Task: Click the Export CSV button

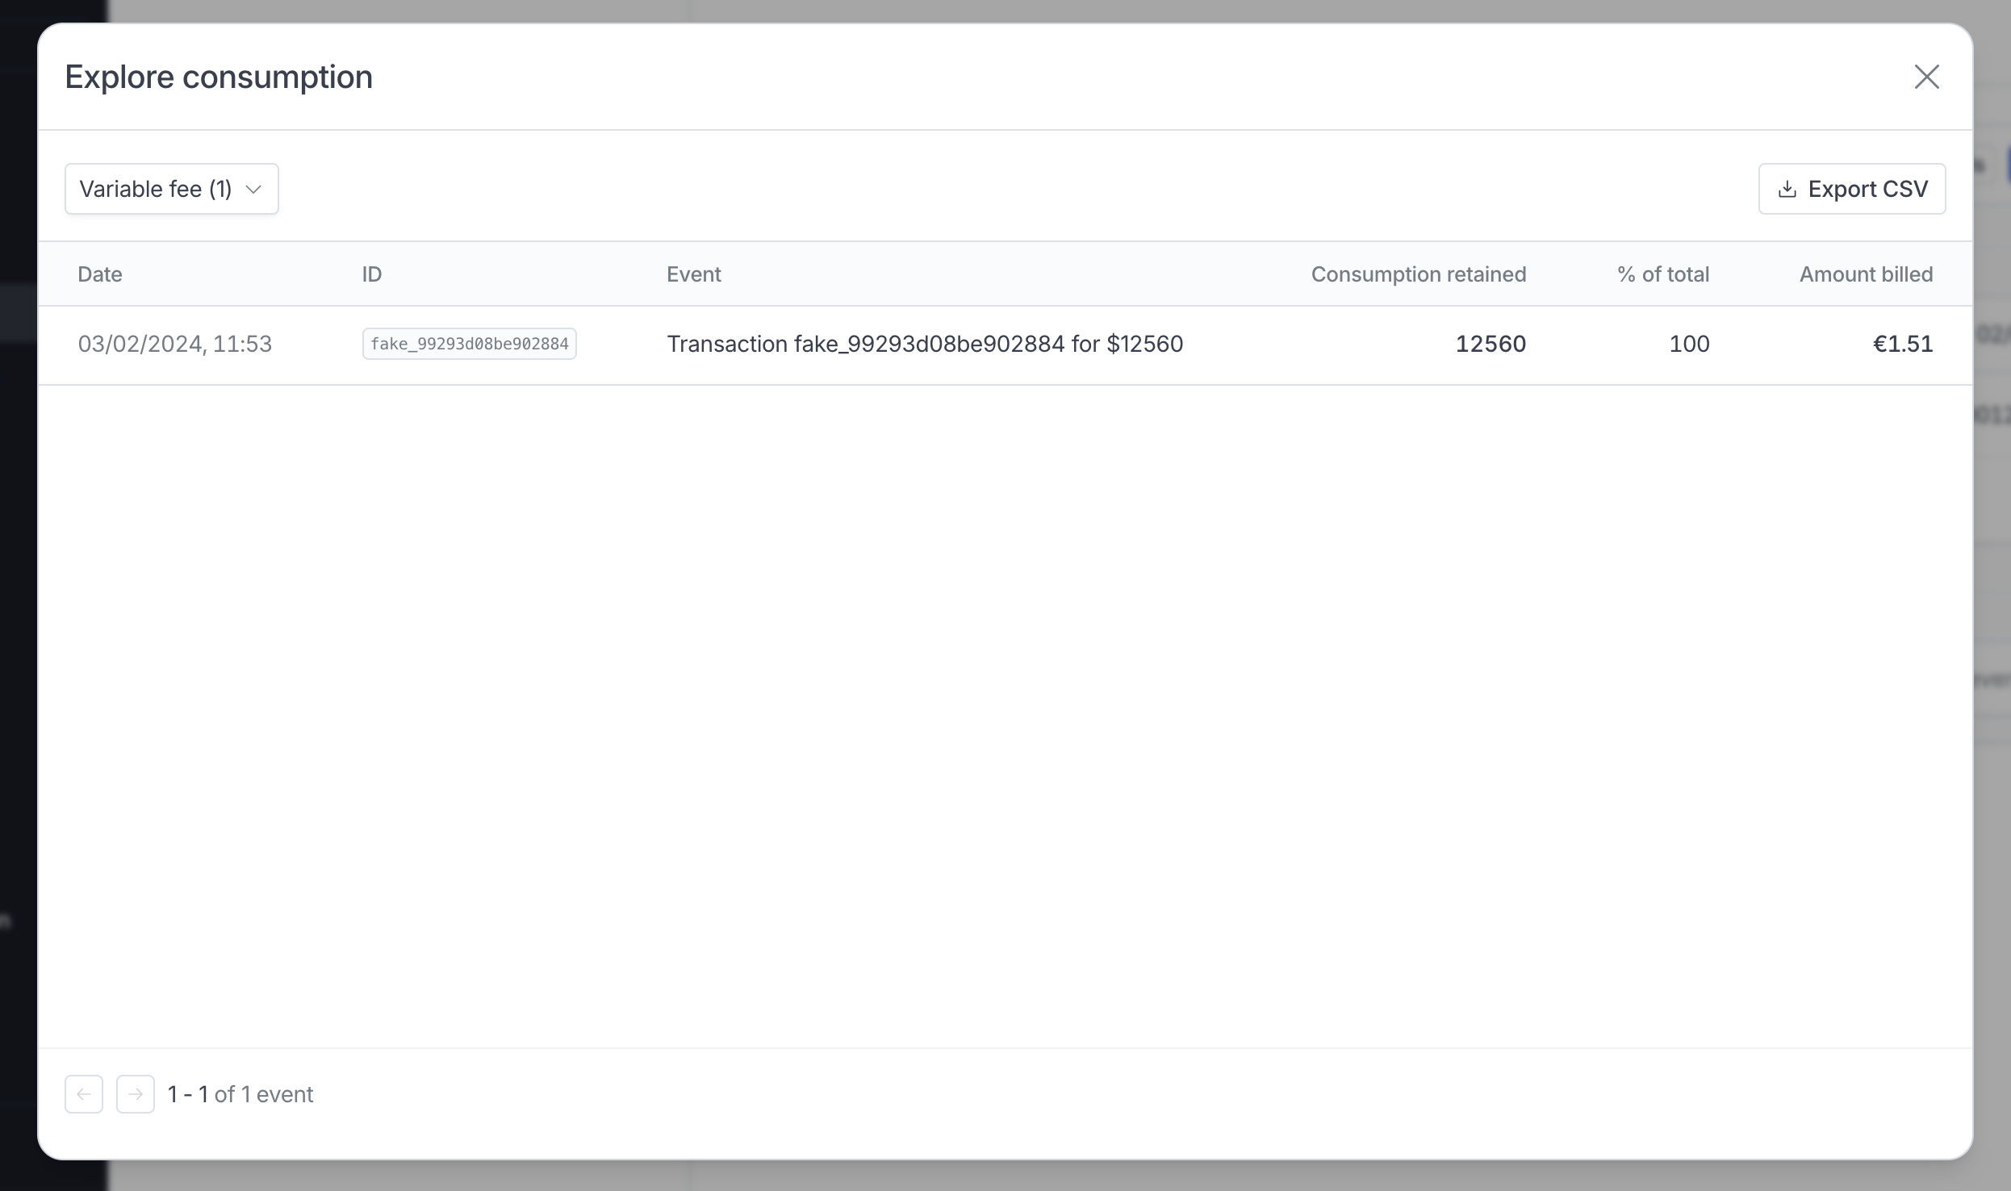Action: pos(1851,189)
